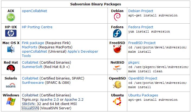The image size is (191, 112).
Task: Click the Red Hat logo icon
Action: click(11, 68)
